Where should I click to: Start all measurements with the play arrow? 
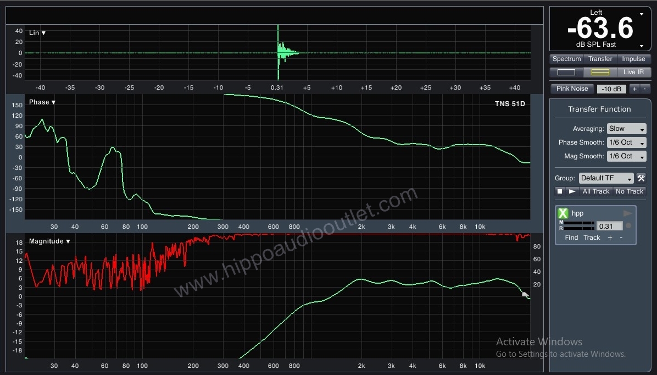pyautogui.click(x=572, y=191)
